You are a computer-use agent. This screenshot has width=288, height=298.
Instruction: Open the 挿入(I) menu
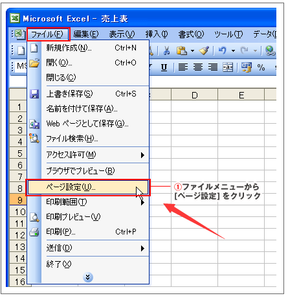(x=157, y=34)
